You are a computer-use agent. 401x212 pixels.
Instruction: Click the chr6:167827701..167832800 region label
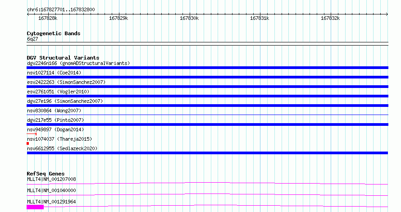61,9
